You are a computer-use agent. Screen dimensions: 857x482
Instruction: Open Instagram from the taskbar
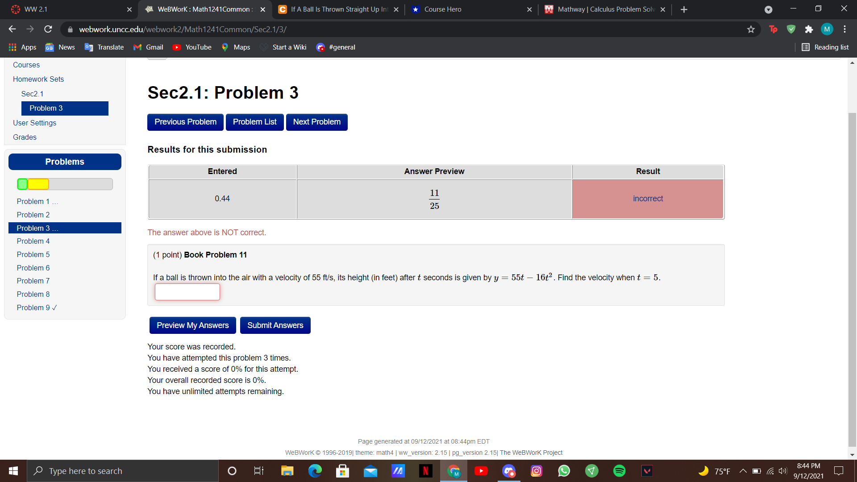coord(536,471)
